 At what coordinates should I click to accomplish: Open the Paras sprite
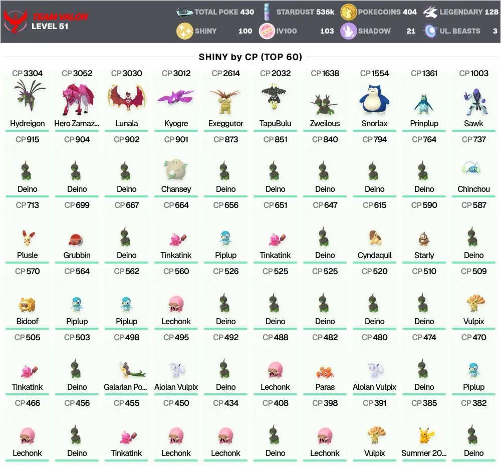325,372
